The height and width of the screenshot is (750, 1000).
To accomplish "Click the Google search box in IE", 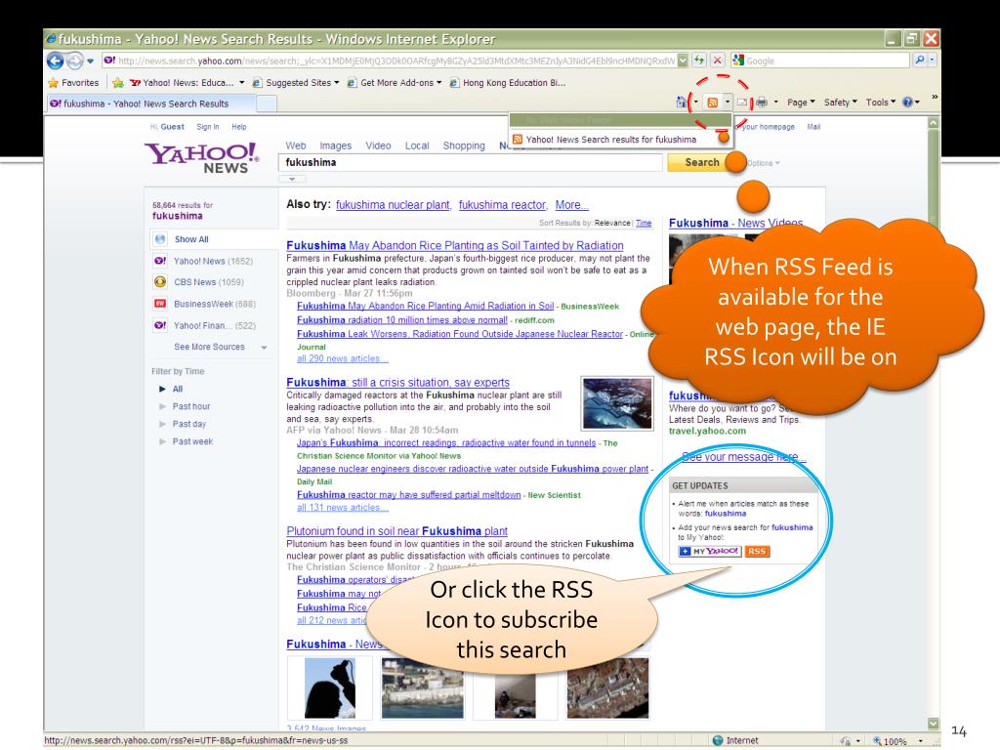I will point(819,61).
